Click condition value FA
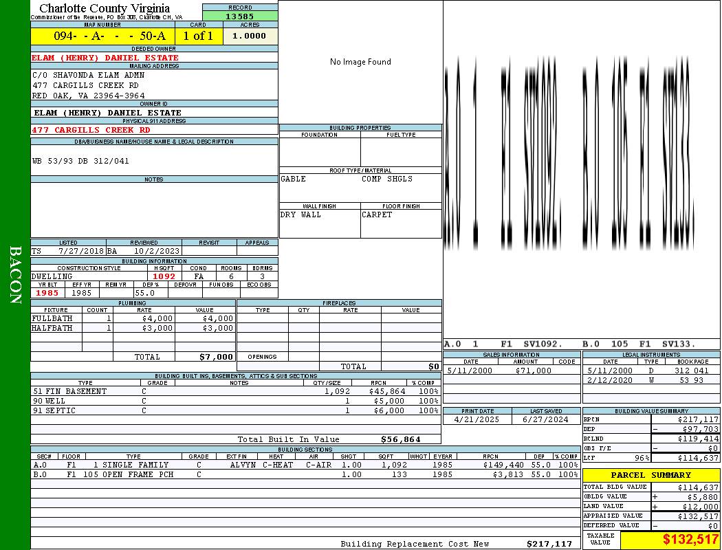This screenshot has width=722, height=550. pyautogui.click(x=199, y=276)
